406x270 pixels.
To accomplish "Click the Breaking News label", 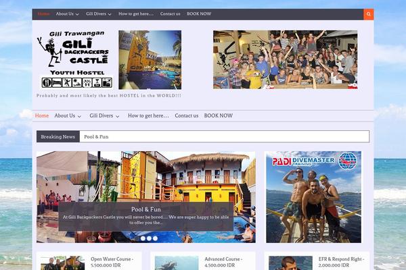I will (x=58, y=136).
